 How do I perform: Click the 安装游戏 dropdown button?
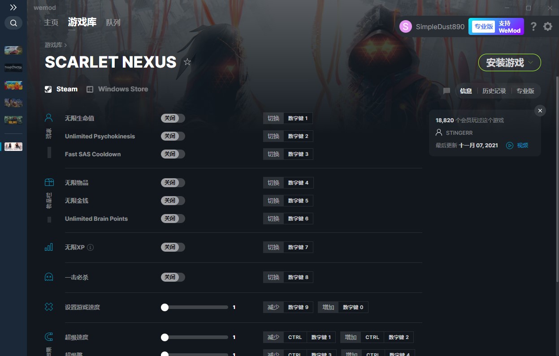point(510,63)
